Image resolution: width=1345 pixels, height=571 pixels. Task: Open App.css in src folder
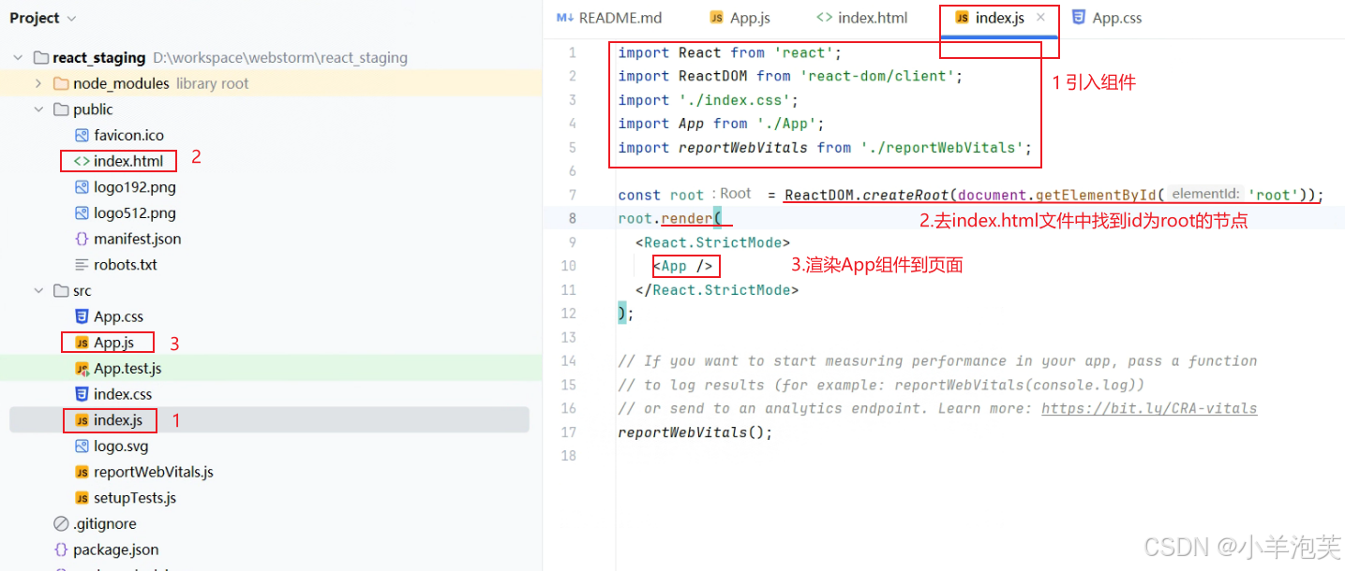(x=118, y=316)
